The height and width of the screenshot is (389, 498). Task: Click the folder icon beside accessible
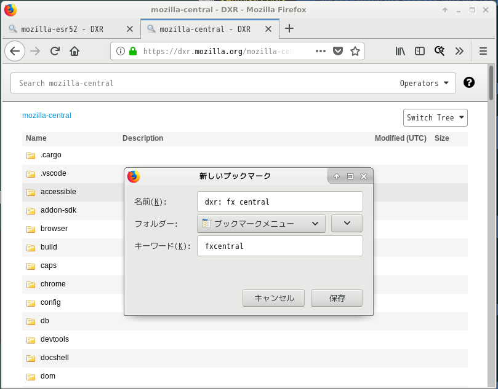click(31, 192)
